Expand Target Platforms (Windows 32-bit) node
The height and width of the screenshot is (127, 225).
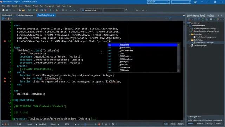click(x=190, y=31)
